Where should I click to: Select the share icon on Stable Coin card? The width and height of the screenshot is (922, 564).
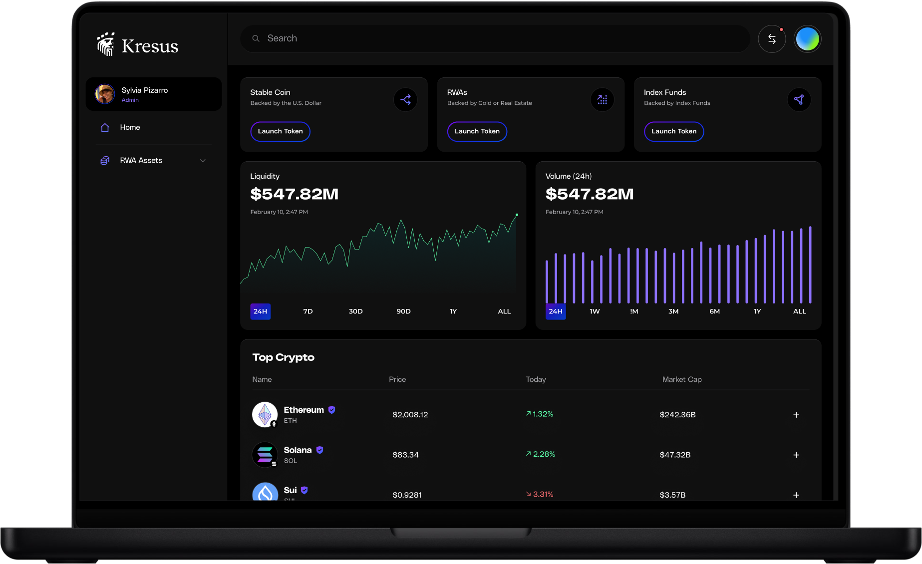pyautogui.click(x=406, y=99)
